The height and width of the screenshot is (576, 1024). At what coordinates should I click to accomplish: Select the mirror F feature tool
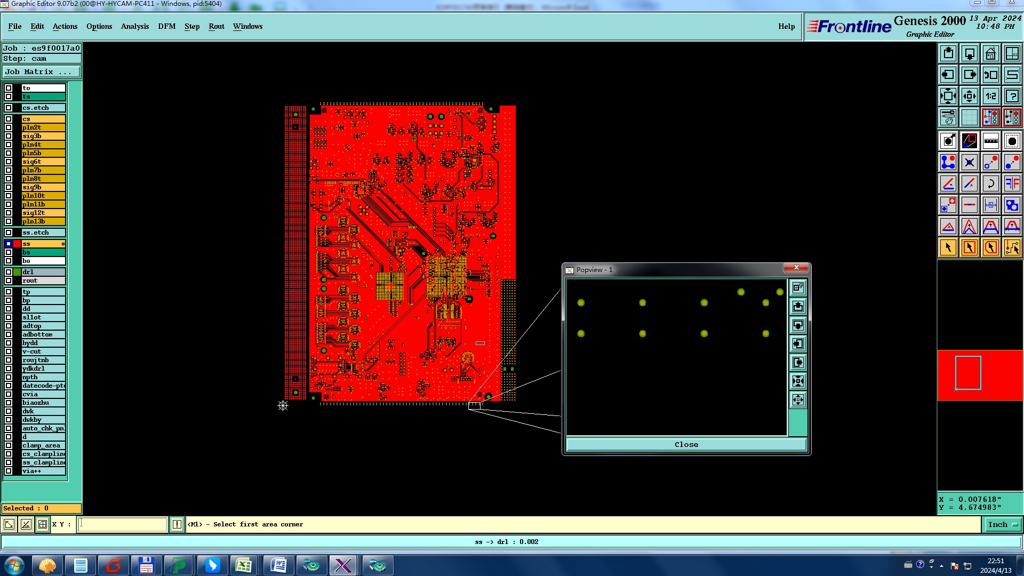click(1012, 183)
